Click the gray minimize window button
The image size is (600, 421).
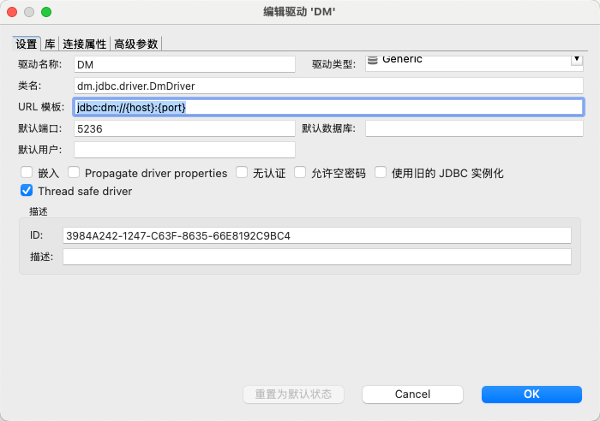(x=29, y=12)
